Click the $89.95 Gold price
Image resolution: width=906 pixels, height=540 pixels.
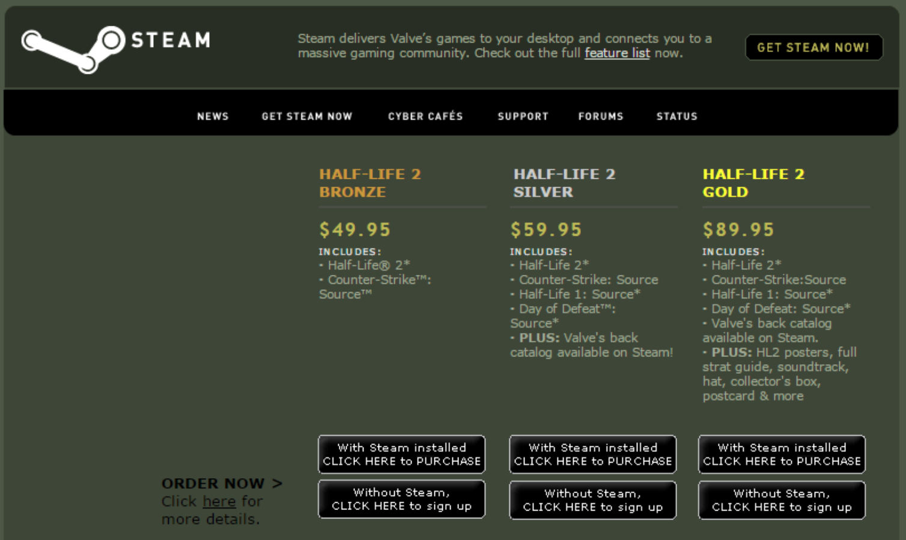(738, 230)
